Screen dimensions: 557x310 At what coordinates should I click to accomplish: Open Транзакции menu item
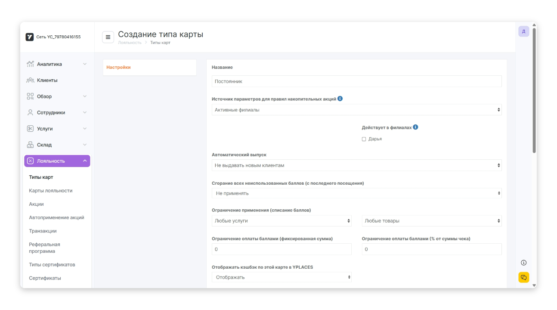point(43,231)
